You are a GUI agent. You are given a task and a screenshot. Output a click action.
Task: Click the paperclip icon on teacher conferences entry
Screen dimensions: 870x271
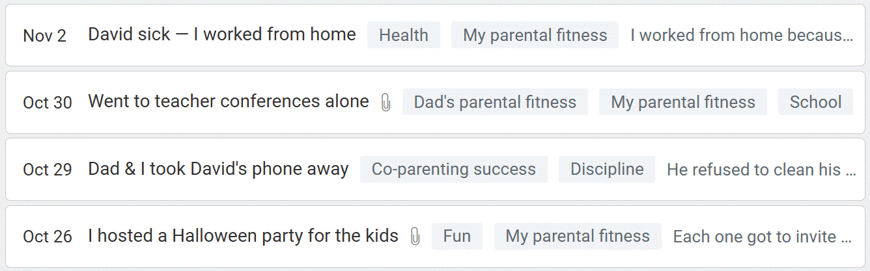(x=386, y=103)
